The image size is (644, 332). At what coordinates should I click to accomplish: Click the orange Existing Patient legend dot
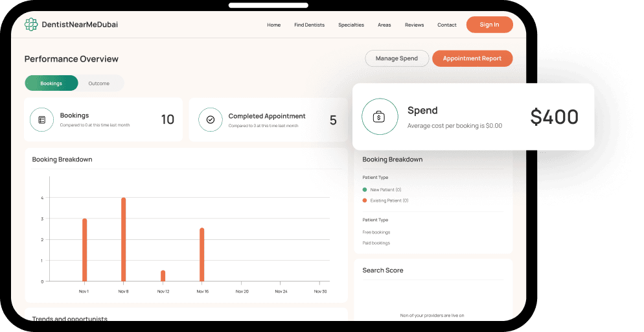pos(365,200)
